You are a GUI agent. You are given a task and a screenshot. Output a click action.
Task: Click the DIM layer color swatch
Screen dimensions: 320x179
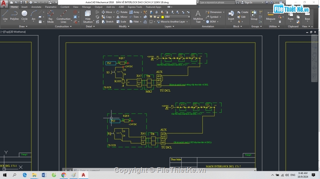click(x=162, y=17)
